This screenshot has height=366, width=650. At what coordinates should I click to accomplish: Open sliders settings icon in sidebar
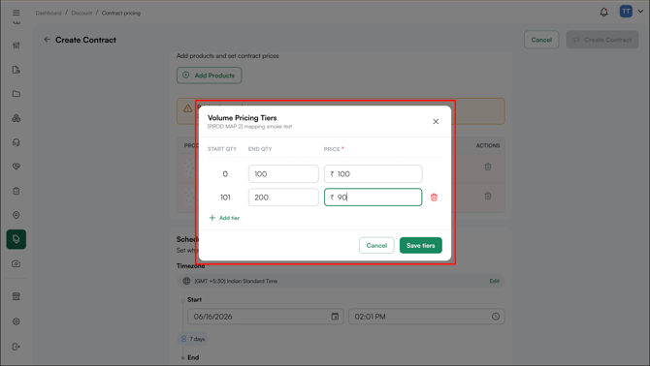click(x=16, y=46)
